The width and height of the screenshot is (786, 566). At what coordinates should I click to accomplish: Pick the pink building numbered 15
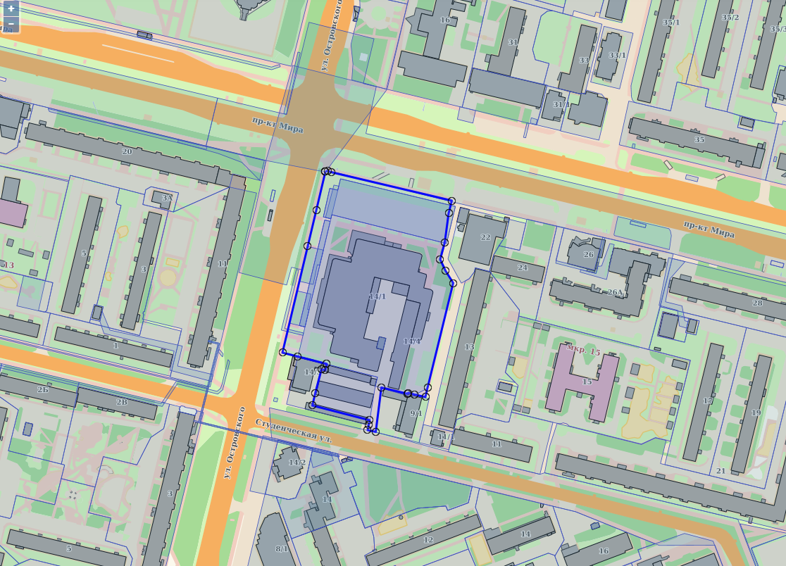pyautogui.click(x=587, y=382)
